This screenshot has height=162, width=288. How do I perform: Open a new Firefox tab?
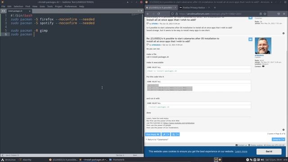215,8
